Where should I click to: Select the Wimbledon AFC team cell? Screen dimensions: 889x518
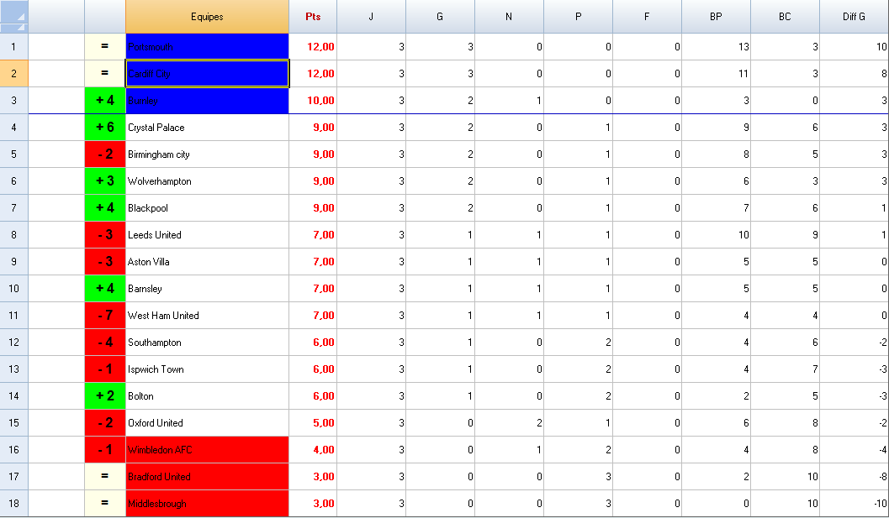click(207, 450)
